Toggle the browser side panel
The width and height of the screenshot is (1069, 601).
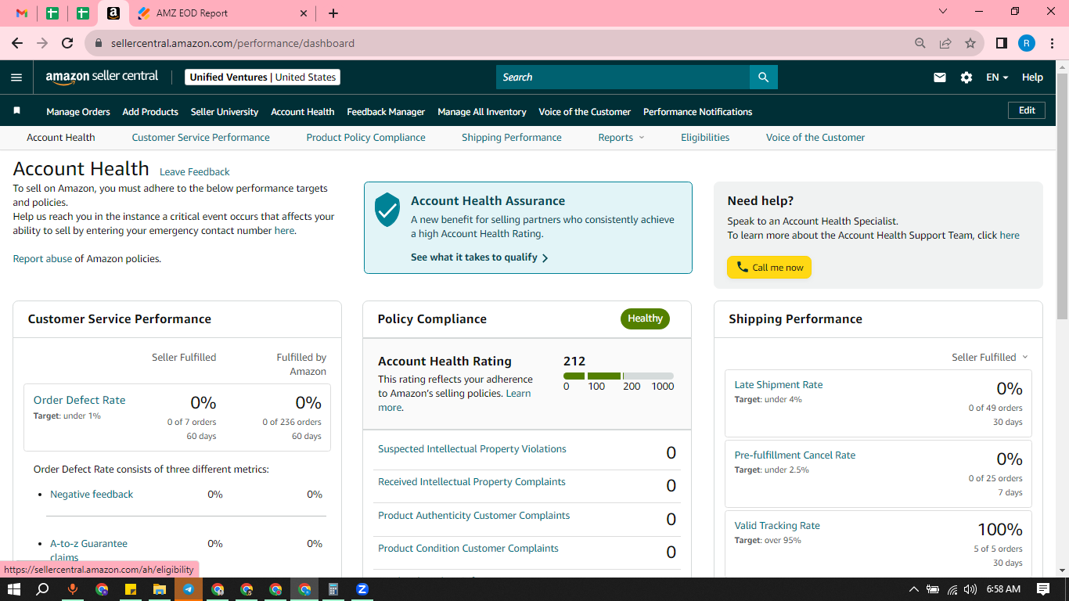point(1002,43)
